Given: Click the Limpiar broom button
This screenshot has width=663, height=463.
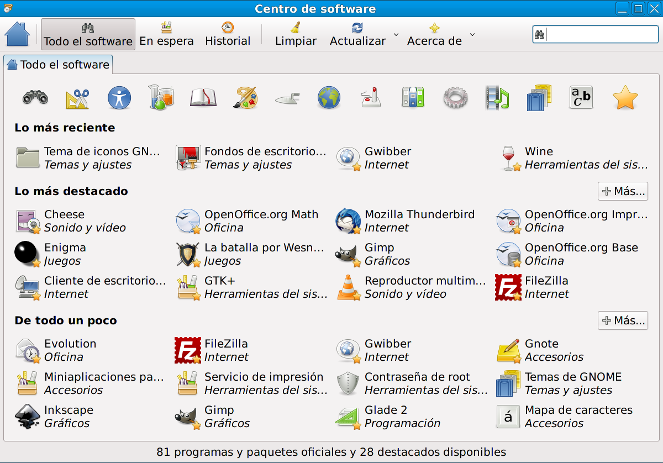Looking at the screenshot, I should [296, 34].
